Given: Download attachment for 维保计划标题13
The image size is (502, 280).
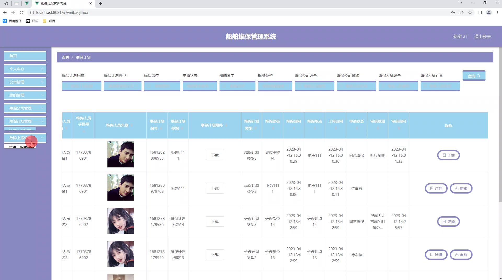Looking at the screenshot, I should [215, 255].
